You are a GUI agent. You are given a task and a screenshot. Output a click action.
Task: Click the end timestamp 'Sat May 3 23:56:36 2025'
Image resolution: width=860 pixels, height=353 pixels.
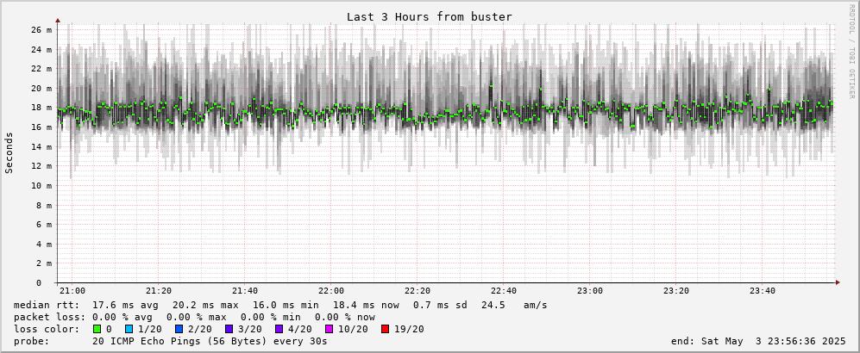pyautogui.click(x=774, y=341)
